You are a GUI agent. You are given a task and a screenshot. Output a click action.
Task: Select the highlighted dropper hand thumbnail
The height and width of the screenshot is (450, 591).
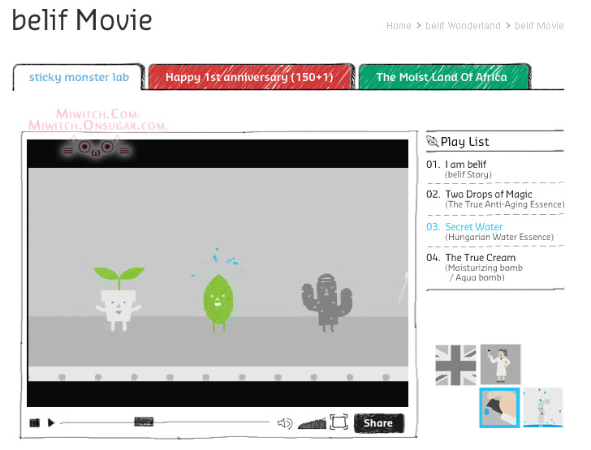[500, 408]
